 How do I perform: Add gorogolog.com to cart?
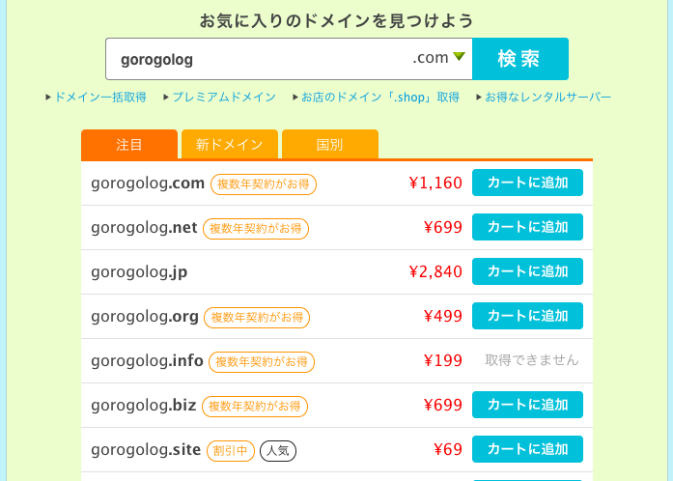[527, 183]
